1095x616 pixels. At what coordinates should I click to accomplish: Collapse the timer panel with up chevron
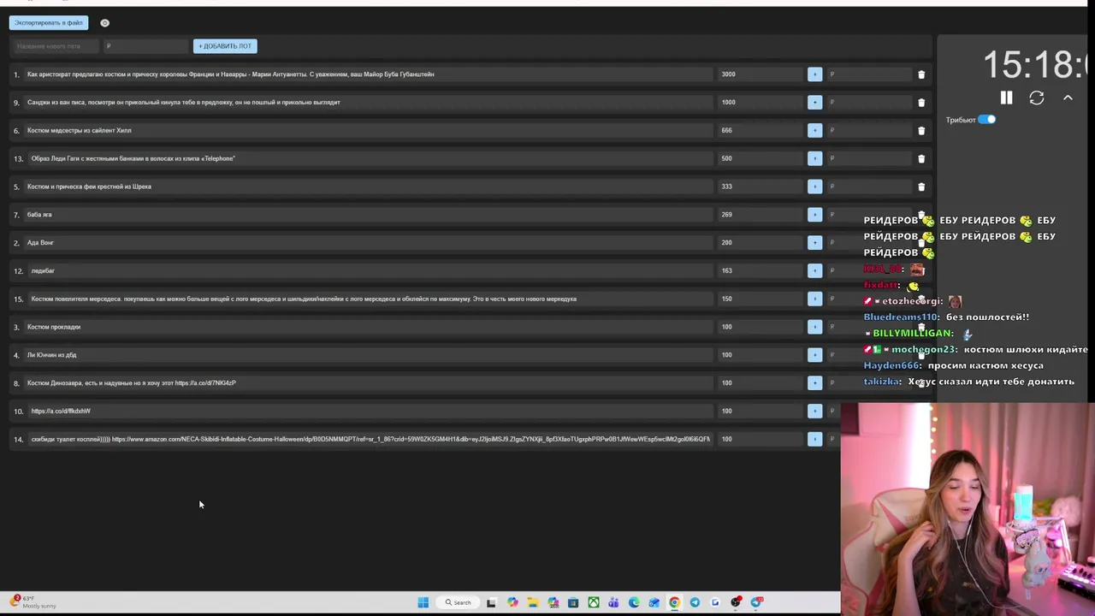(1068, 98)
